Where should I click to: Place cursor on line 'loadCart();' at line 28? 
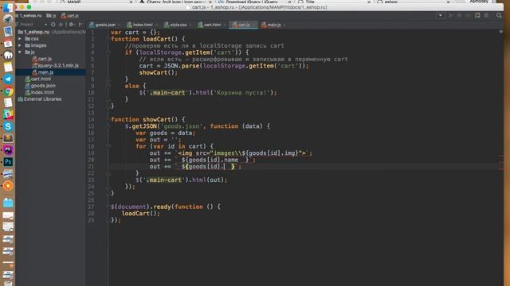point(140,214)
